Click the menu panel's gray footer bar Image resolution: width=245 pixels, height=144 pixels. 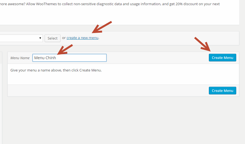109,91
